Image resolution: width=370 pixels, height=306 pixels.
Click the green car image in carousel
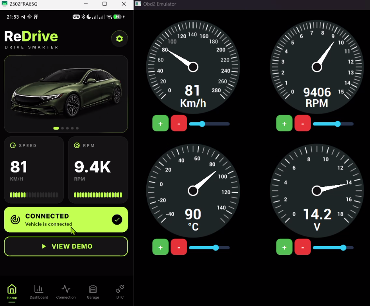pos(66,94)
